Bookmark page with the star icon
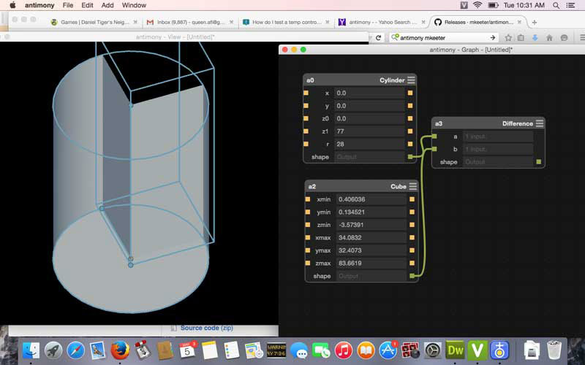This screenshot has width=585, height=365. click(508, 38)
